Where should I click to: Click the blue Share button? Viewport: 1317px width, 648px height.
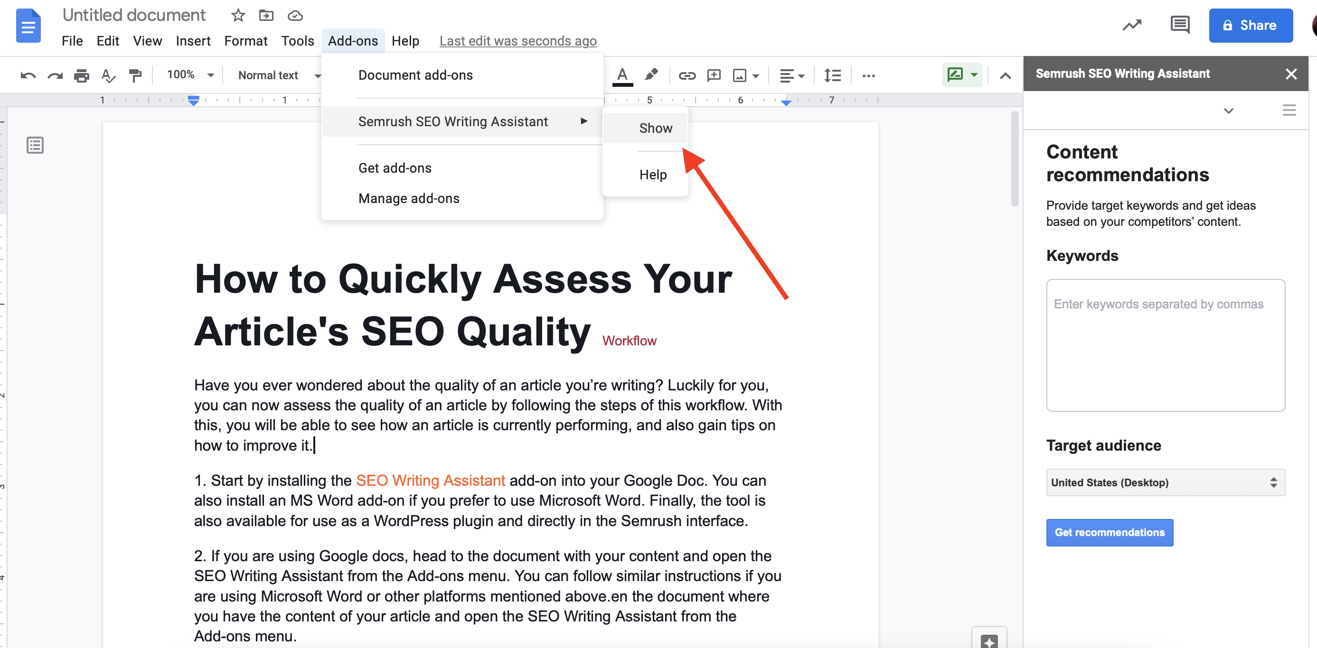click(x=1250, y=25)
